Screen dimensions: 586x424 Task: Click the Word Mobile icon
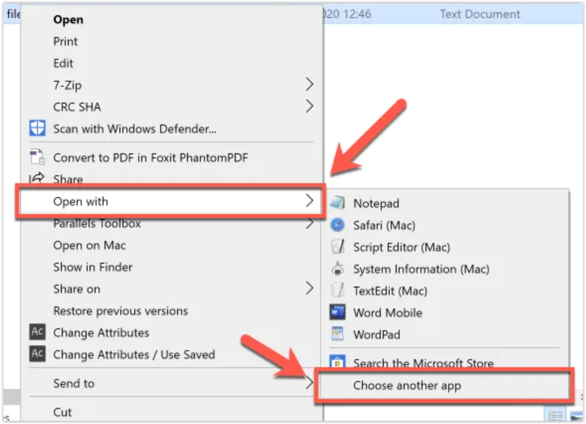point(337,312)
